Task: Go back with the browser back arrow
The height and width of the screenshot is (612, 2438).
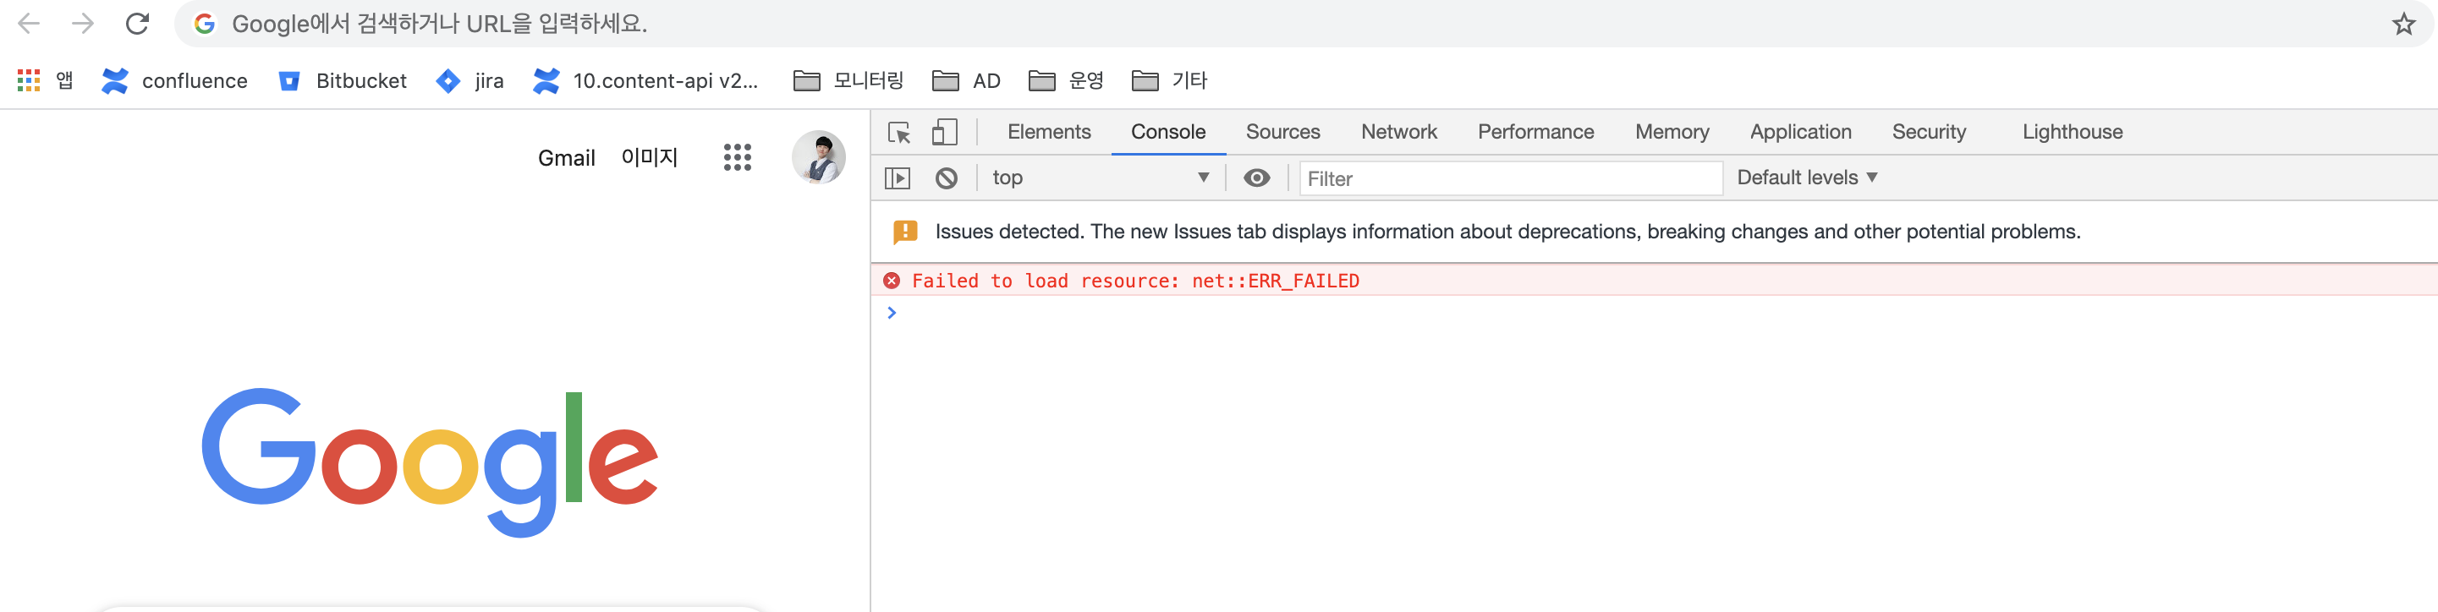Action: [x=30, y=24]
